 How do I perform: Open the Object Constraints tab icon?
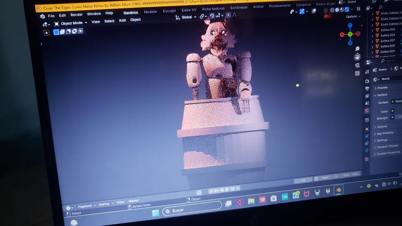tap(367, 143)
